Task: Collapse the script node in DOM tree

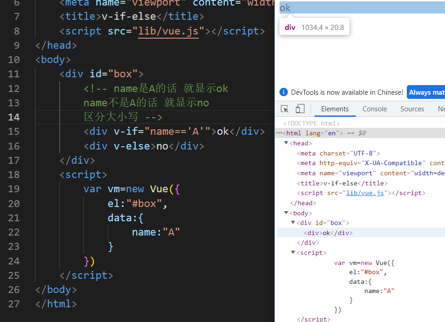Action: click(x=293, y=253)
